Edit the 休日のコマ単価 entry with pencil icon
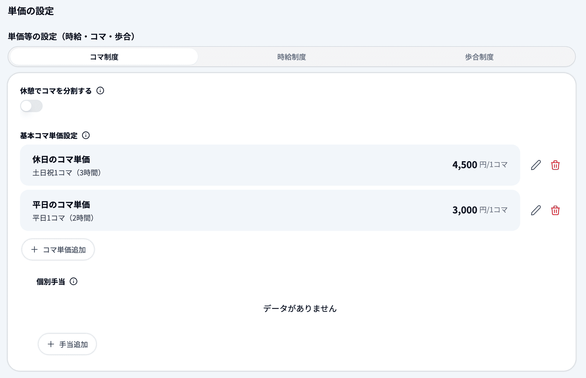This screenshot has height=378, width=586. click(x=536, y=165)
